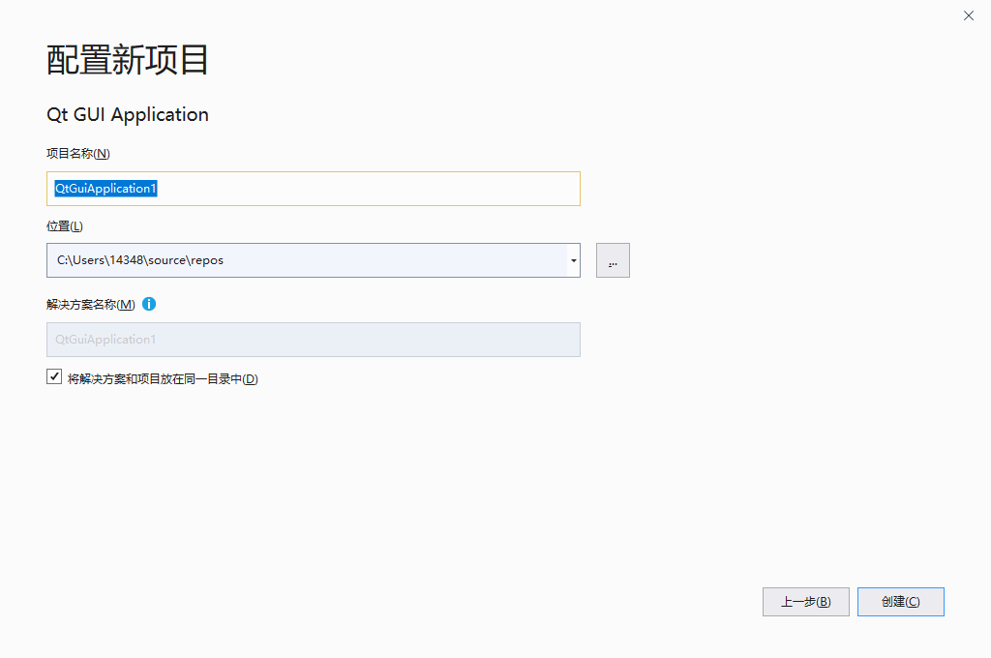
Task: Click inside the location path combo box
Action: click(290, 259)
